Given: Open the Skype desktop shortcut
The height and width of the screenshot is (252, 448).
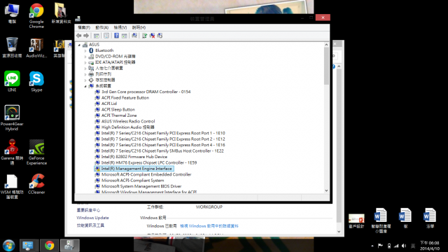Looking at the screenshot, I should [36, 81].
